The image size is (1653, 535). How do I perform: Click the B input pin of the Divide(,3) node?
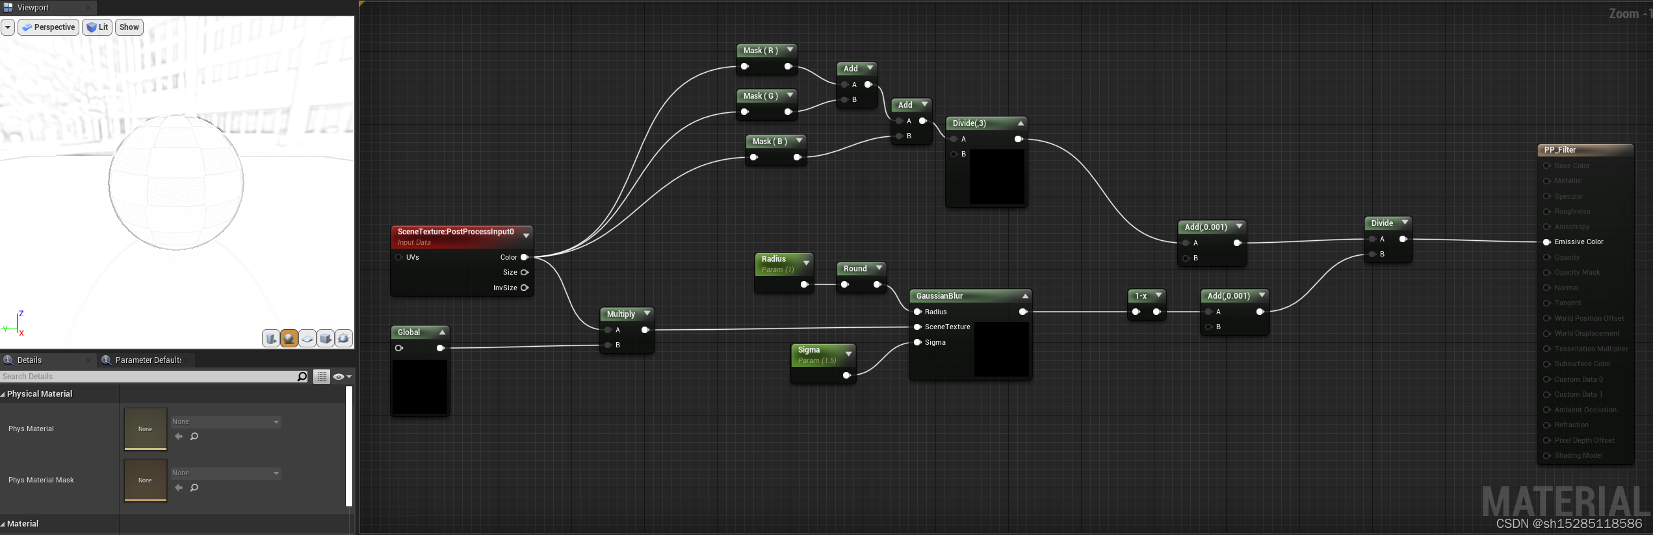pyautogui.click(x=954, y=154)
